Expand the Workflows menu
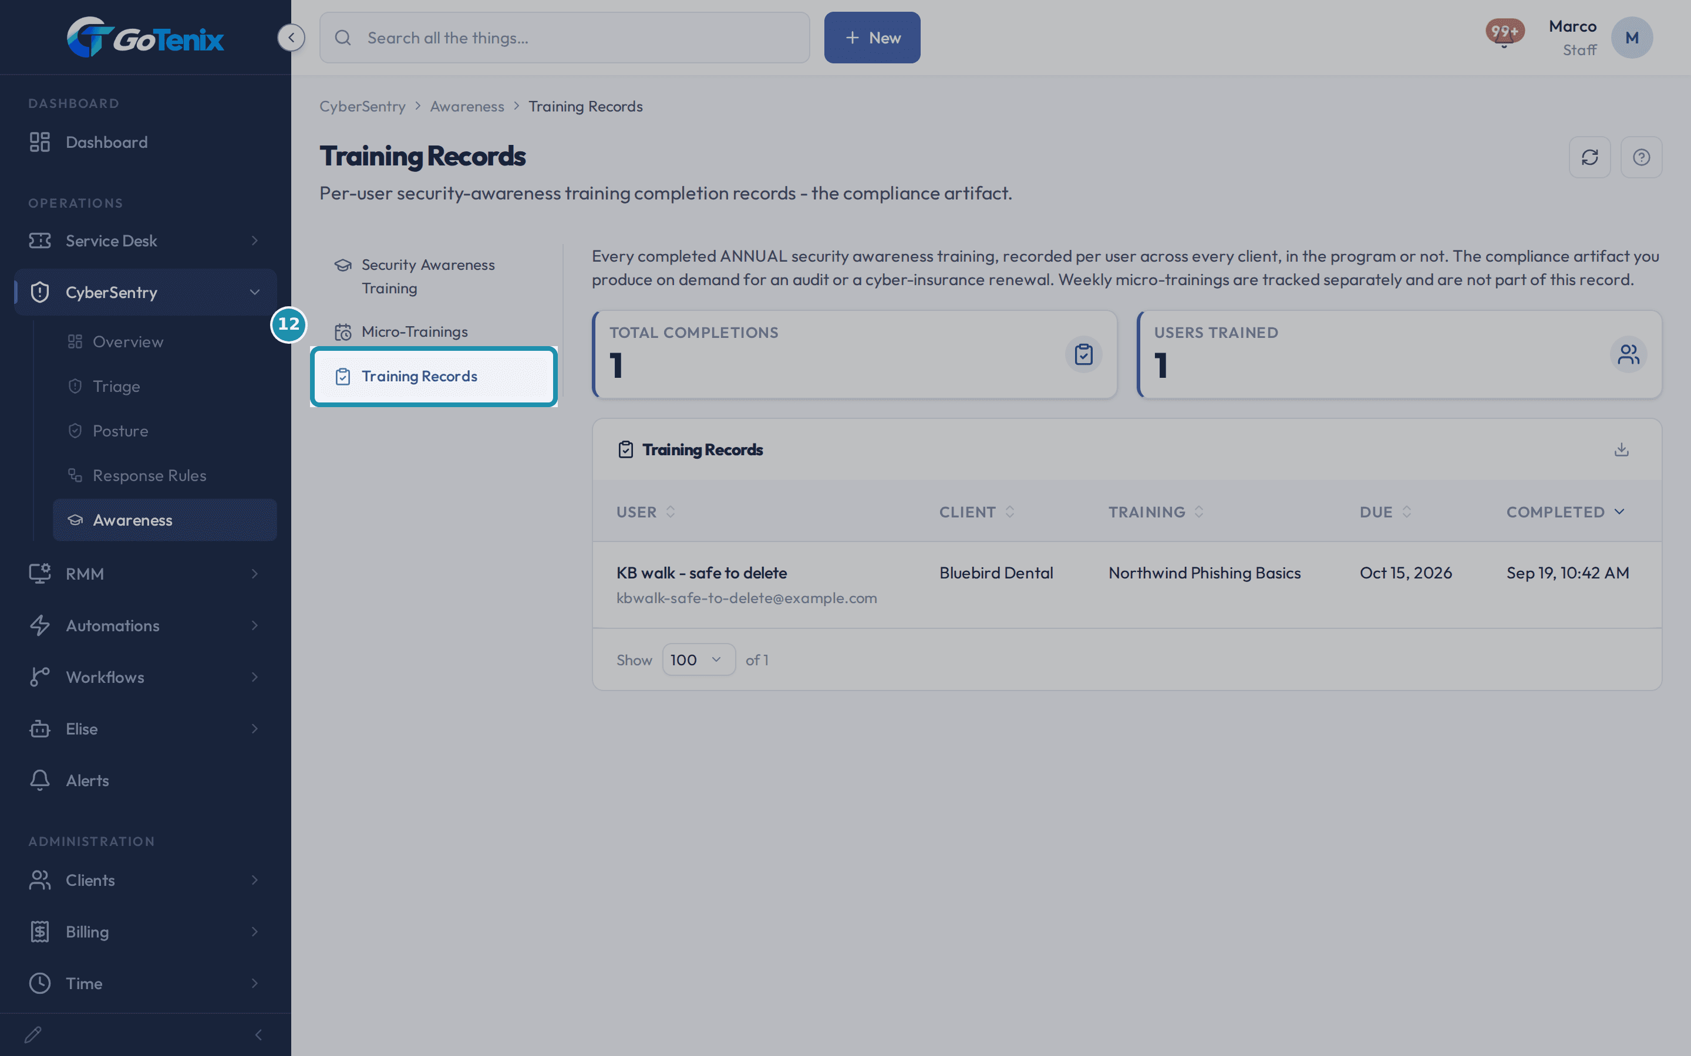The height and width of the screenshot is (1056, 1691). pyautogui.click(x=146, y=677)
